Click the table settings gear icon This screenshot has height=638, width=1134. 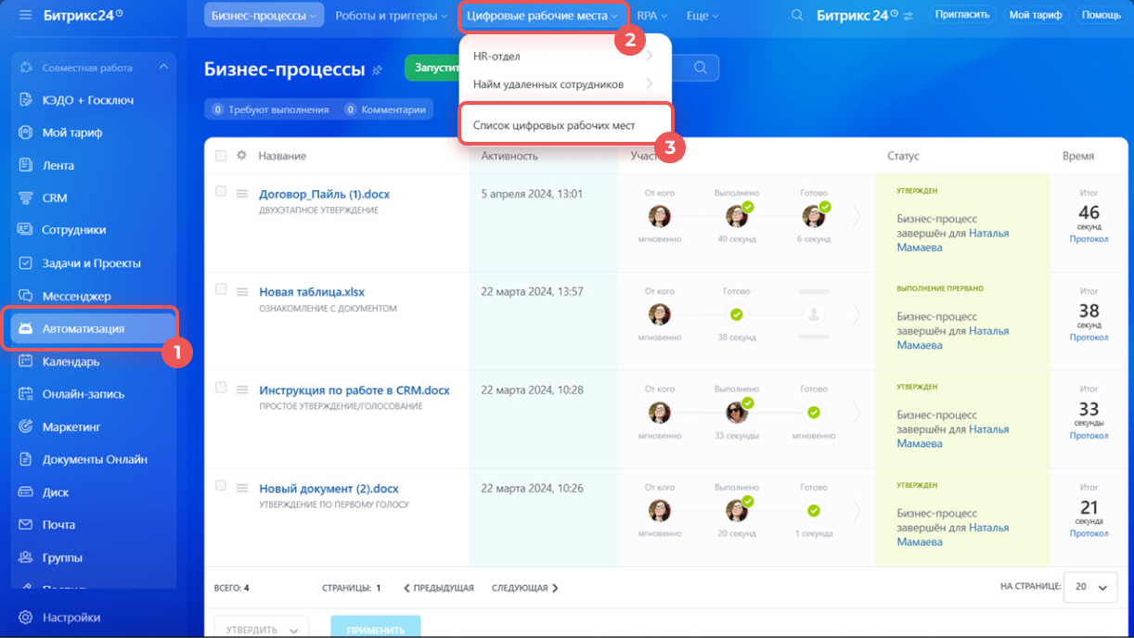tap(241, 156)
